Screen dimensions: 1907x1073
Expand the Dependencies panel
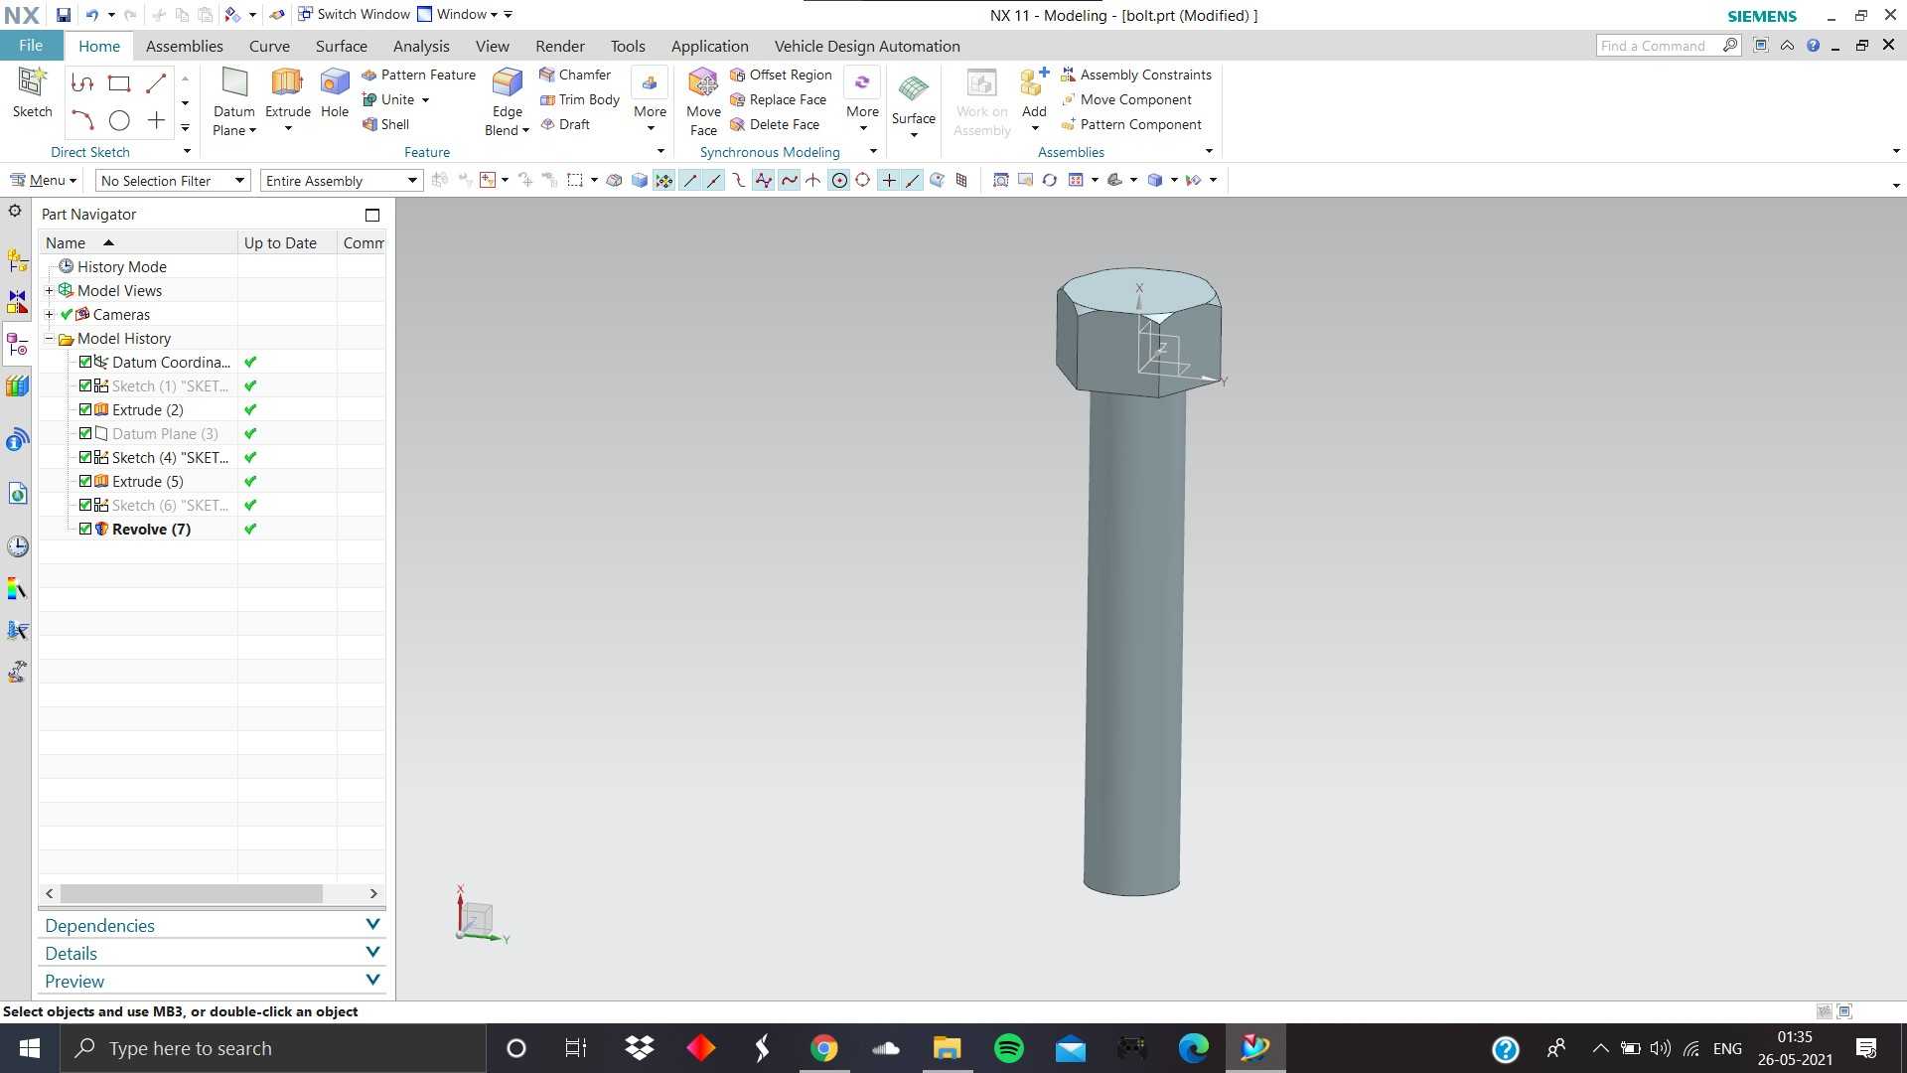(212, 925)
